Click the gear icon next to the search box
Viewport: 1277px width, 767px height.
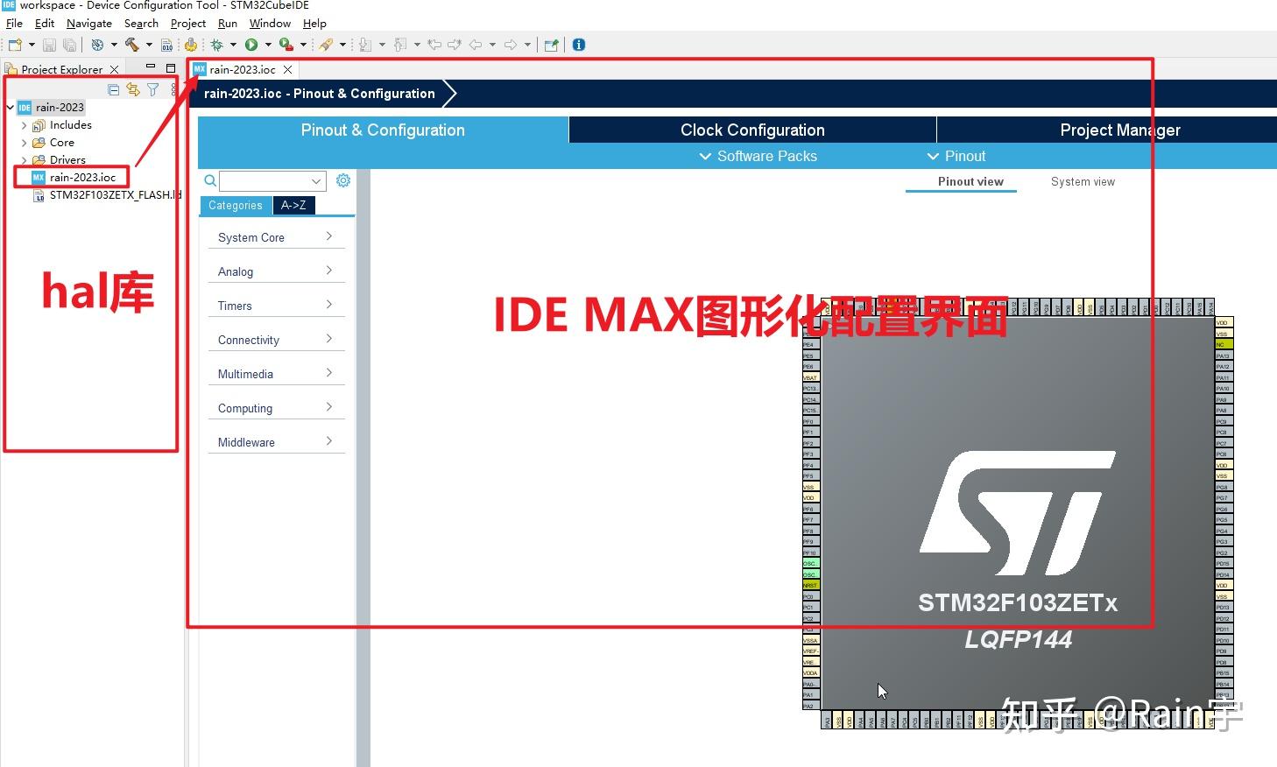coord(342,180)
